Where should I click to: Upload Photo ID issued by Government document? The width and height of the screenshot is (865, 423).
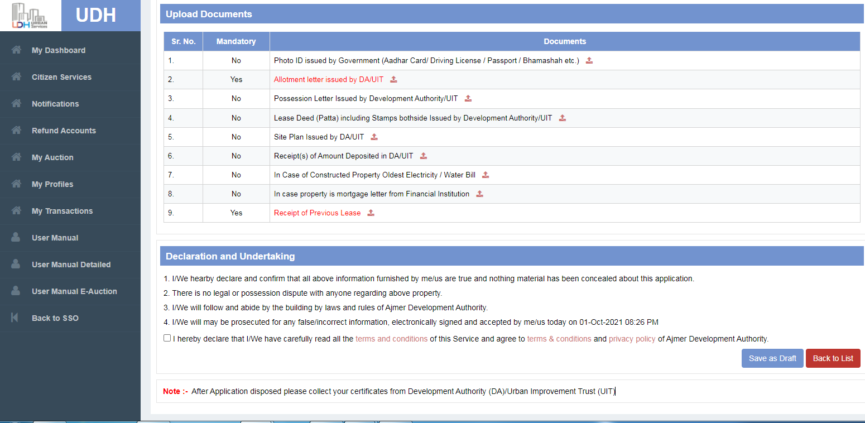[589, 60]
